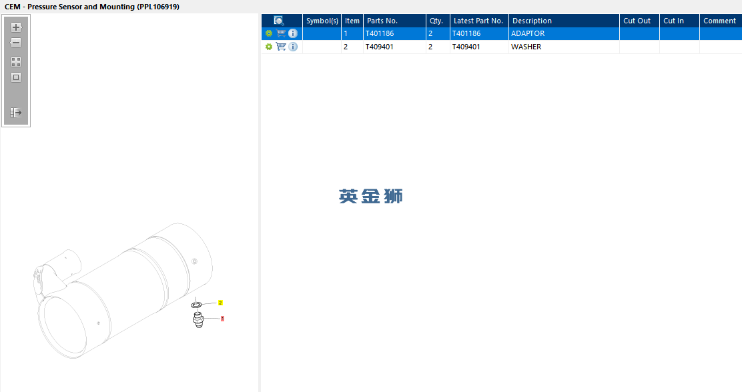Add ADAPTOR T401186 to cart

[281, 33]
